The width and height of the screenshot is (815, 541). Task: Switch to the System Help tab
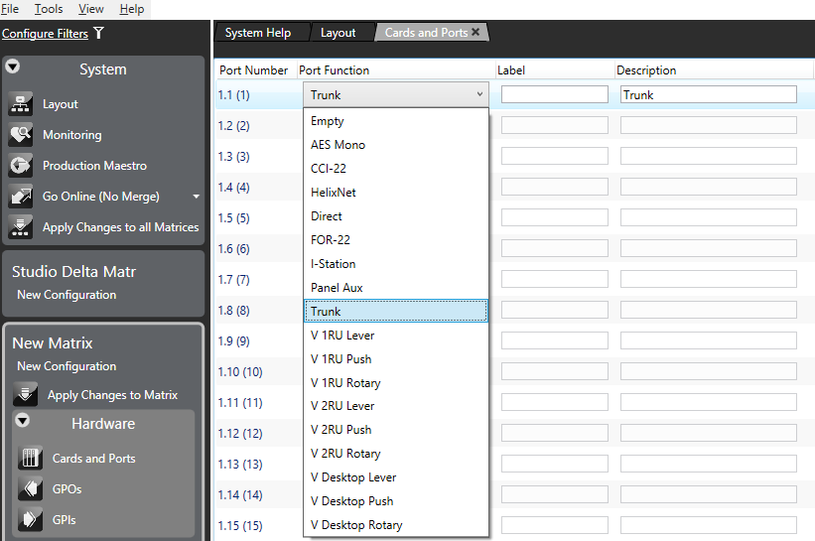pyautogui.click(x=258, y=33)
